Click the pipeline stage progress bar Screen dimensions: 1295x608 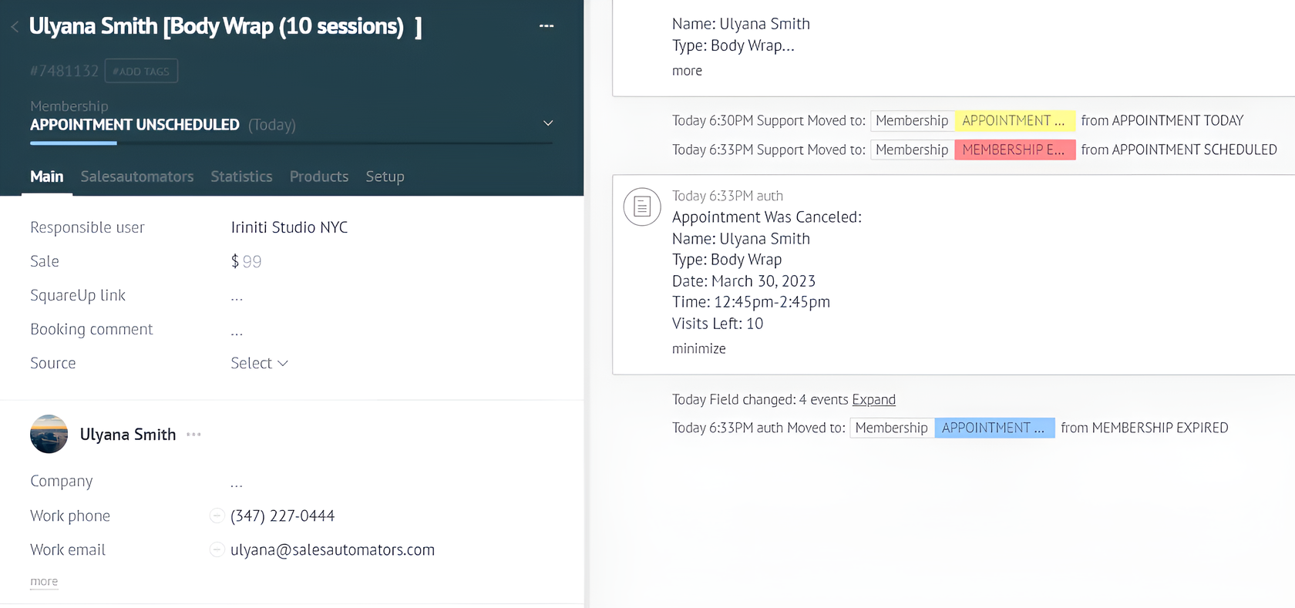(291, 143)
